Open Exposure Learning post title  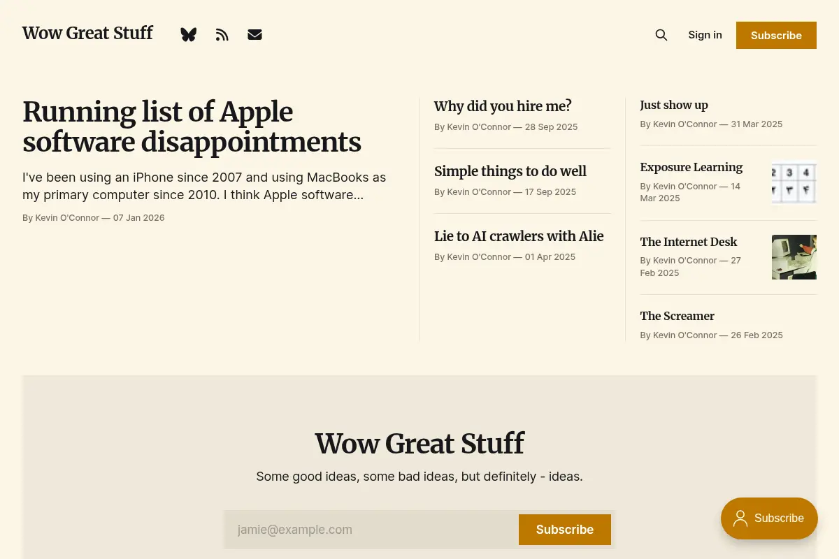coord(691,167)
